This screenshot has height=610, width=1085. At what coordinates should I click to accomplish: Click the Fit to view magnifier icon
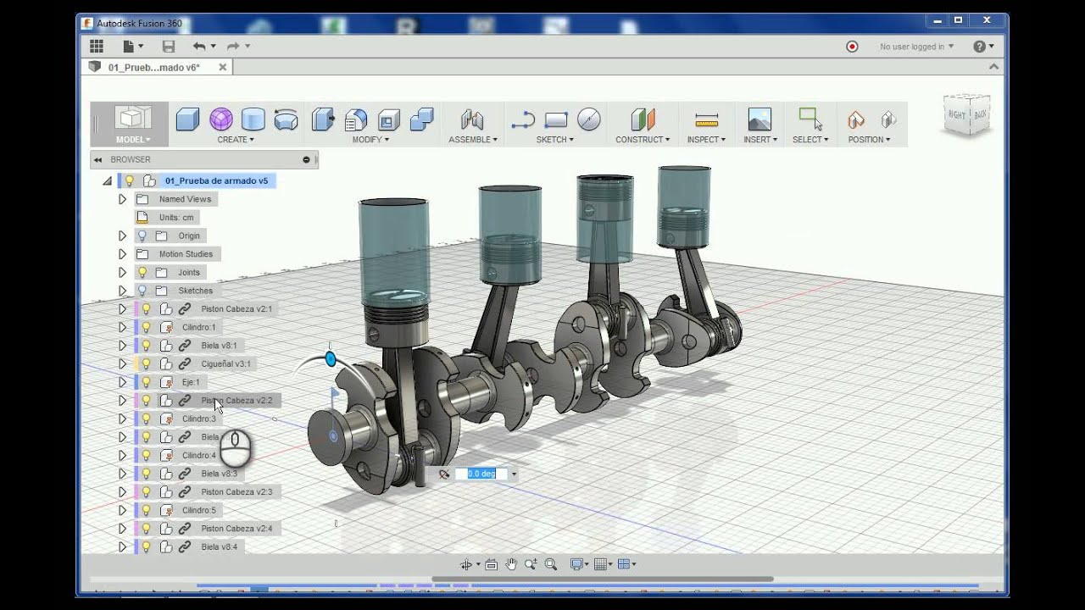(x=550, y=564)
